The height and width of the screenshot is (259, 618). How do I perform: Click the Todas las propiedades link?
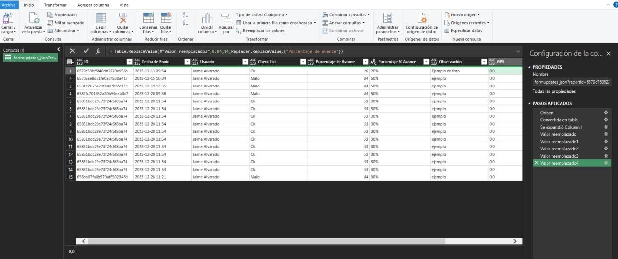point(554,91)
